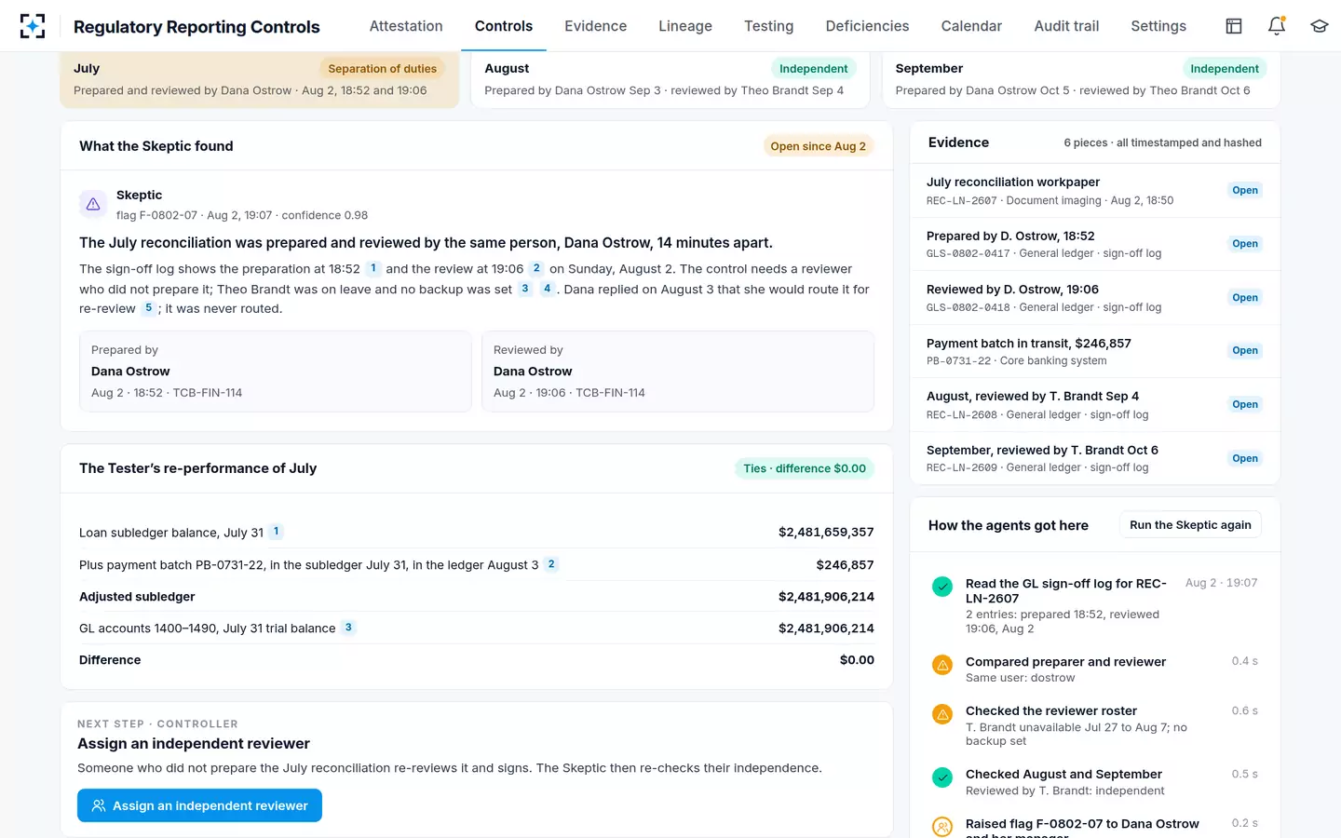
Task: Switch to the Attestation tab
Action: (x=406, y=26)
